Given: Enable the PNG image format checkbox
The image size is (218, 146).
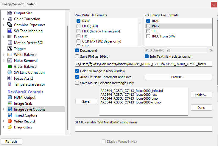Looking at the screenshot, I should click(148, 26).
